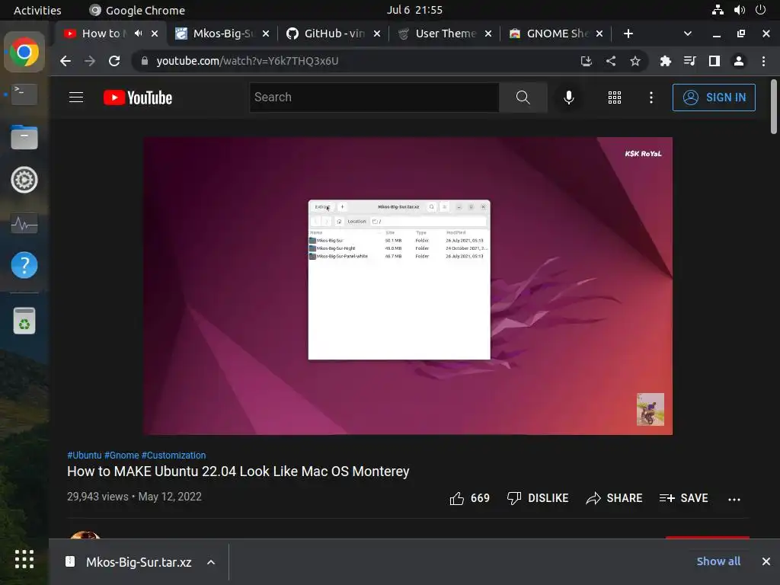Open the YouTube guide hamburger menu
This screenshot has height=585, width=780.
coord(75,97)
